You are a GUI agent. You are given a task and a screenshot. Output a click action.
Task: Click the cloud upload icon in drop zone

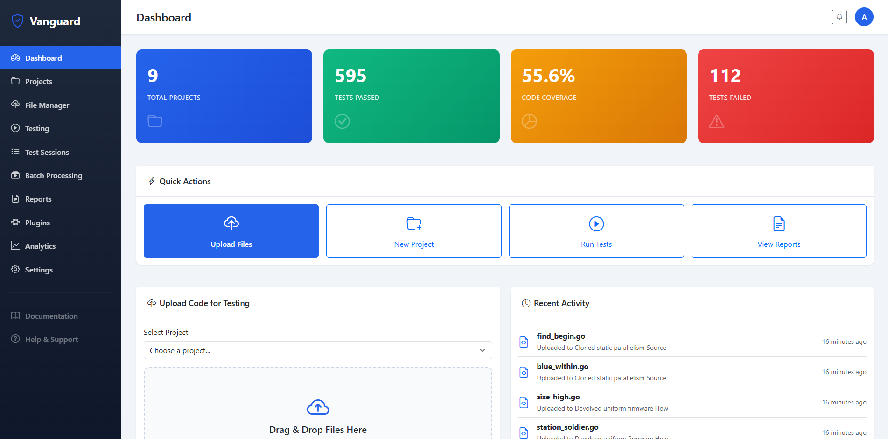pos(318,407)
